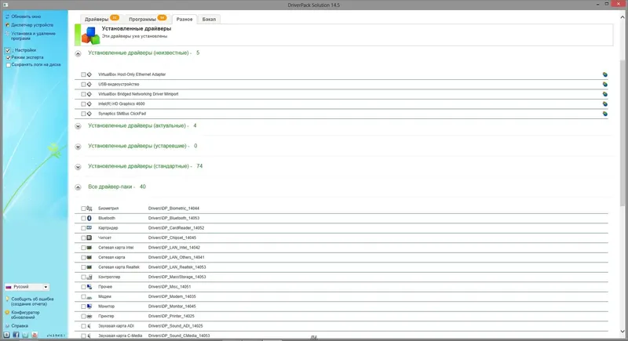Click the Чипсет chipset icon
The image size is (628, 341).
[x=89, y=238]
